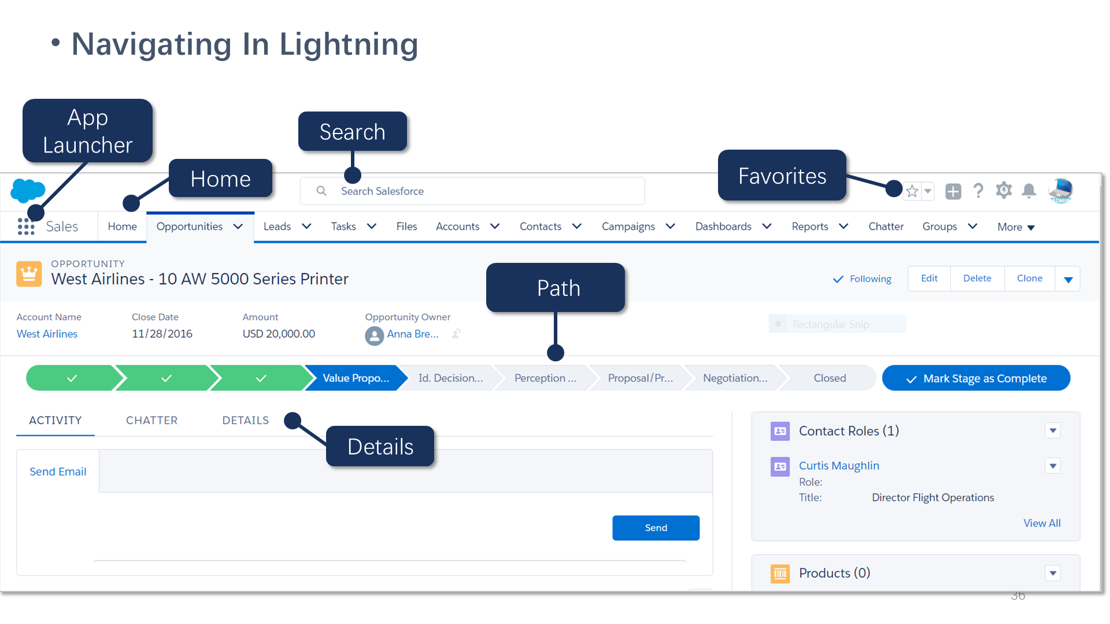This screenshot has width=1110, height=624.
Task: Click the Edit button
Action: coord(929,278)
